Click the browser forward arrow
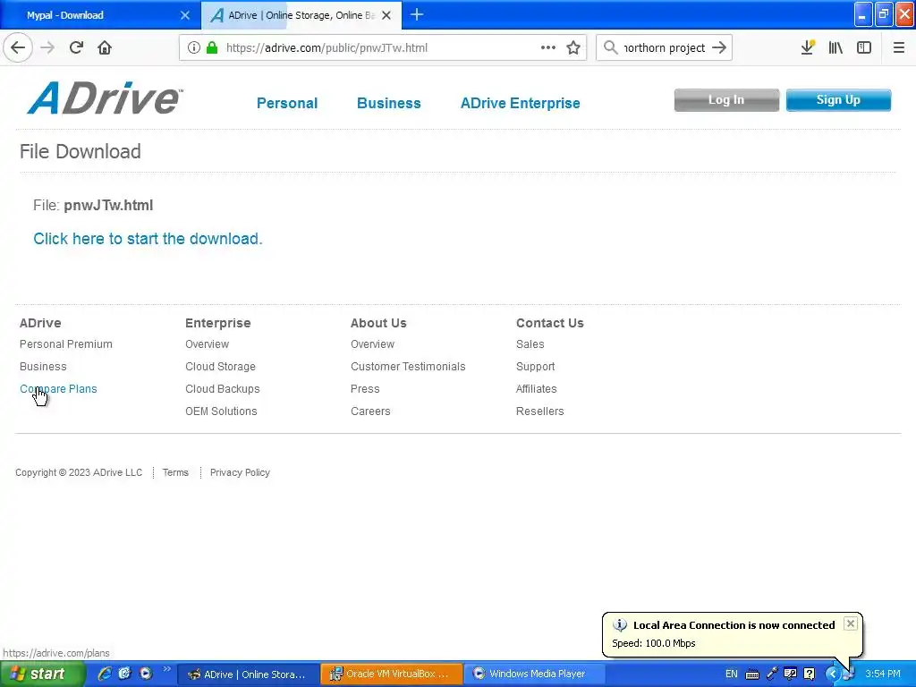916x687 pixels. (47, 47)
